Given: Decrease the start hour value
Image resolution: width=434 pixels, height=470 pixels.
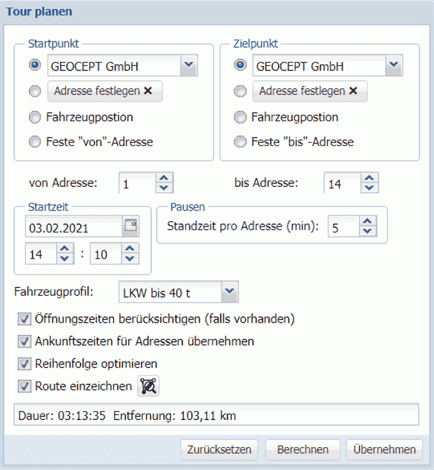Looking at the screenshot, I should tap(65, 259).
